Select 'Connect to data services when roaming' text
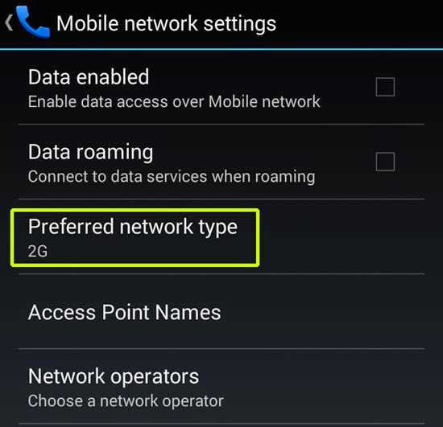Viewport: 443px width, 427px height. tap(172, 177)
